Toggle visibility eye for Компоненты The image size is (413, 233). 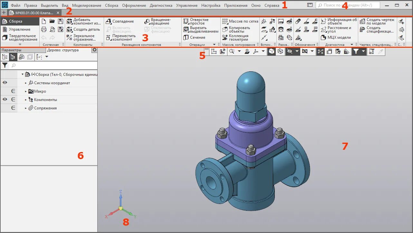5,100
